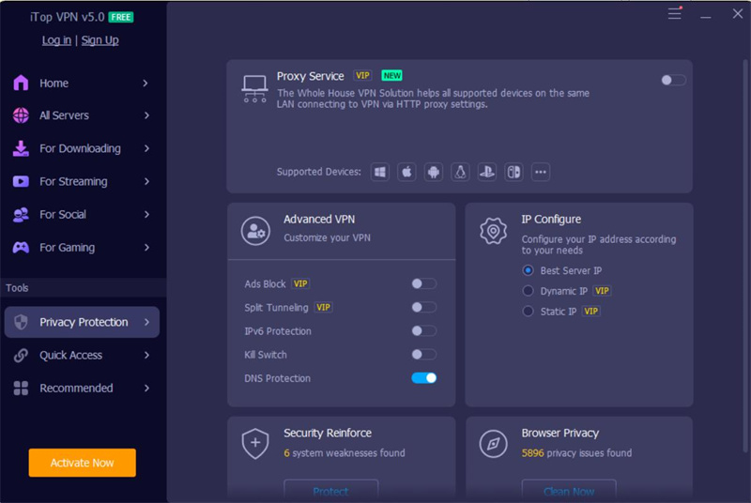Click the For Gaming controller icon
Viewport: 751px width, 503px height.
(x=21, y=248)
